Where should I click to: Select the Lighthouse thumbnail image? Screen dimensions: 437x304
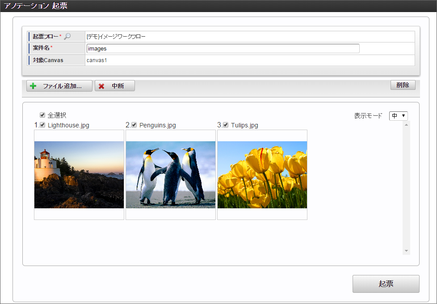(79, 175)
